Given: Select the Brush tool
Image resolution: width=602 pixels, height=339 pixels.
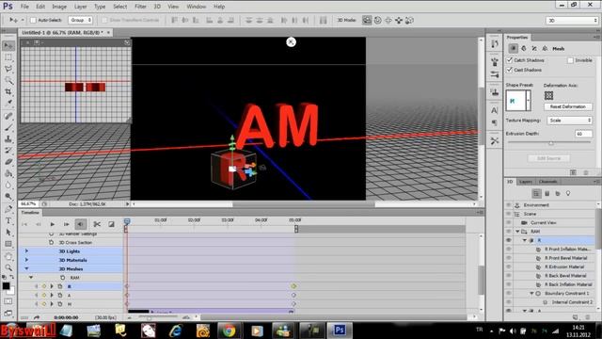Looking at the screenshot, I should [8, 128].
